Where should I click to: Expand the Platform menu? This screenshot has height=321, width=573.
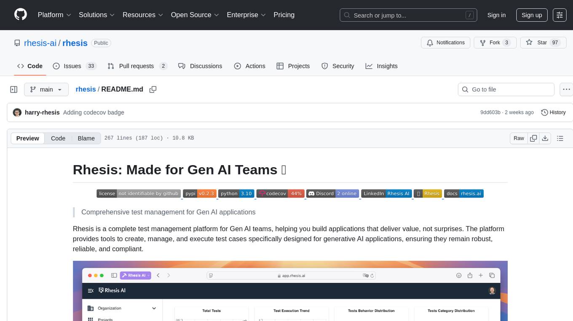pyautogui.click(x=54, y=15)
